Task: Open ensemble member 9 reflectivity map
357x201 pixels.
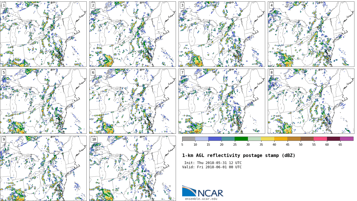Action: pos(43,168)
